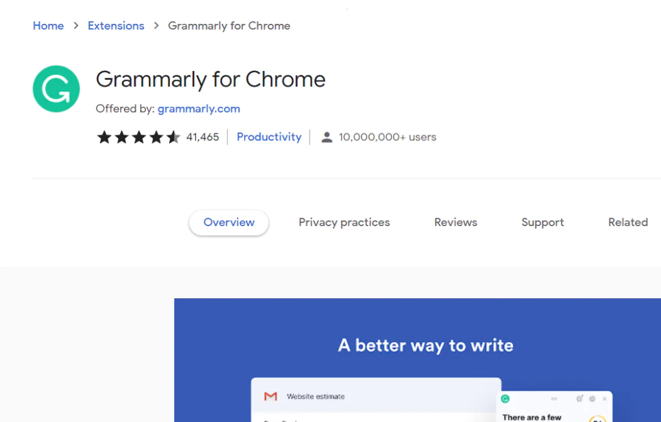Select the pen icon in the Grammarly popup

click(x=580, y=399)
